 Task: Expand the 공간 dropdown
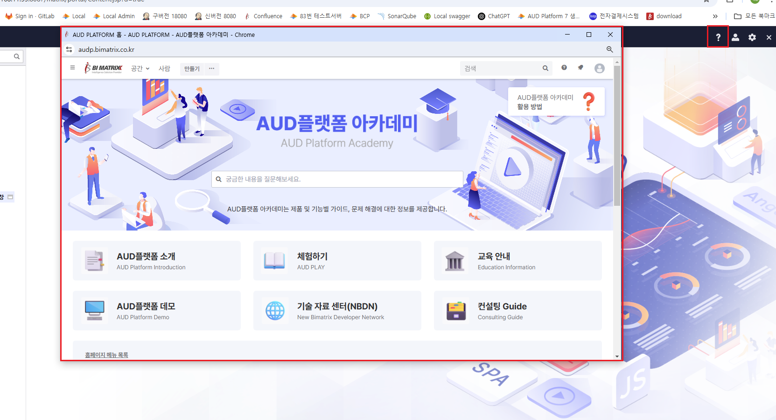[140, 69]
